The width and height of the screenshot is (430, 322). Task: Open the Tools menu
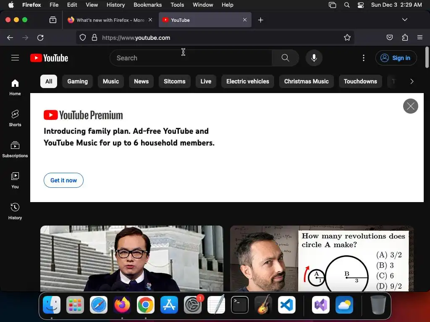(x=177, y=5)
